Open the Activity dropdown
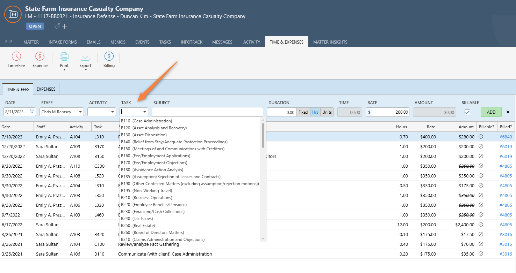This screenshot has width=516, height=273. [x=101, y=112]
